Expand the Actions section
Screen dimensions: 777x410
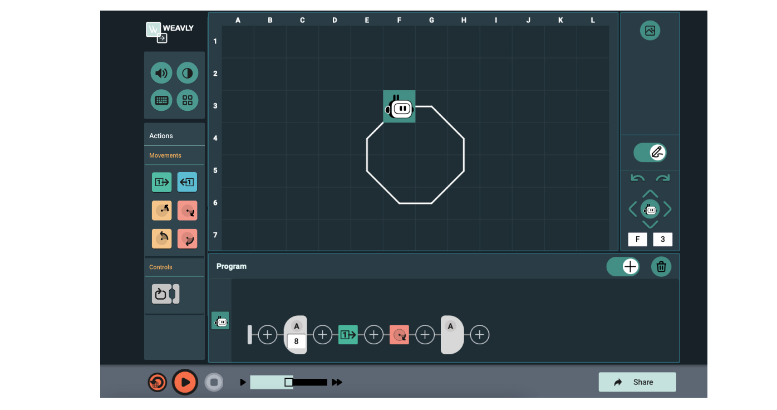click(x=160, y=135)
